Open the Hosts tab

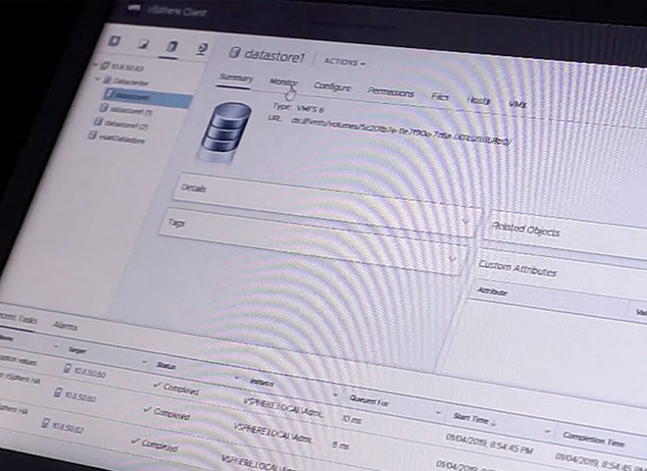(478, 100)
